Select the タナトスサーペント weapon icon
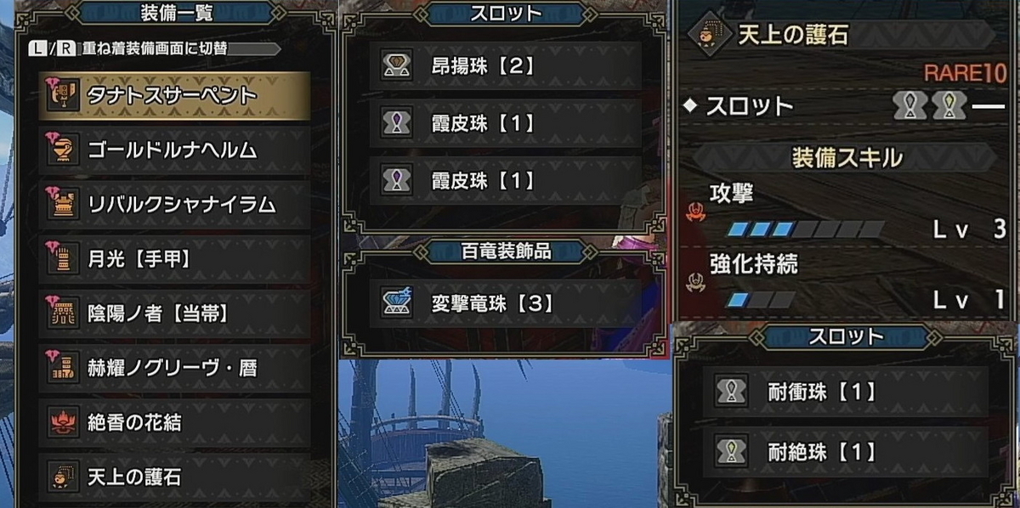The height and width of the screenshot is (508, 1020). [64, 95]
